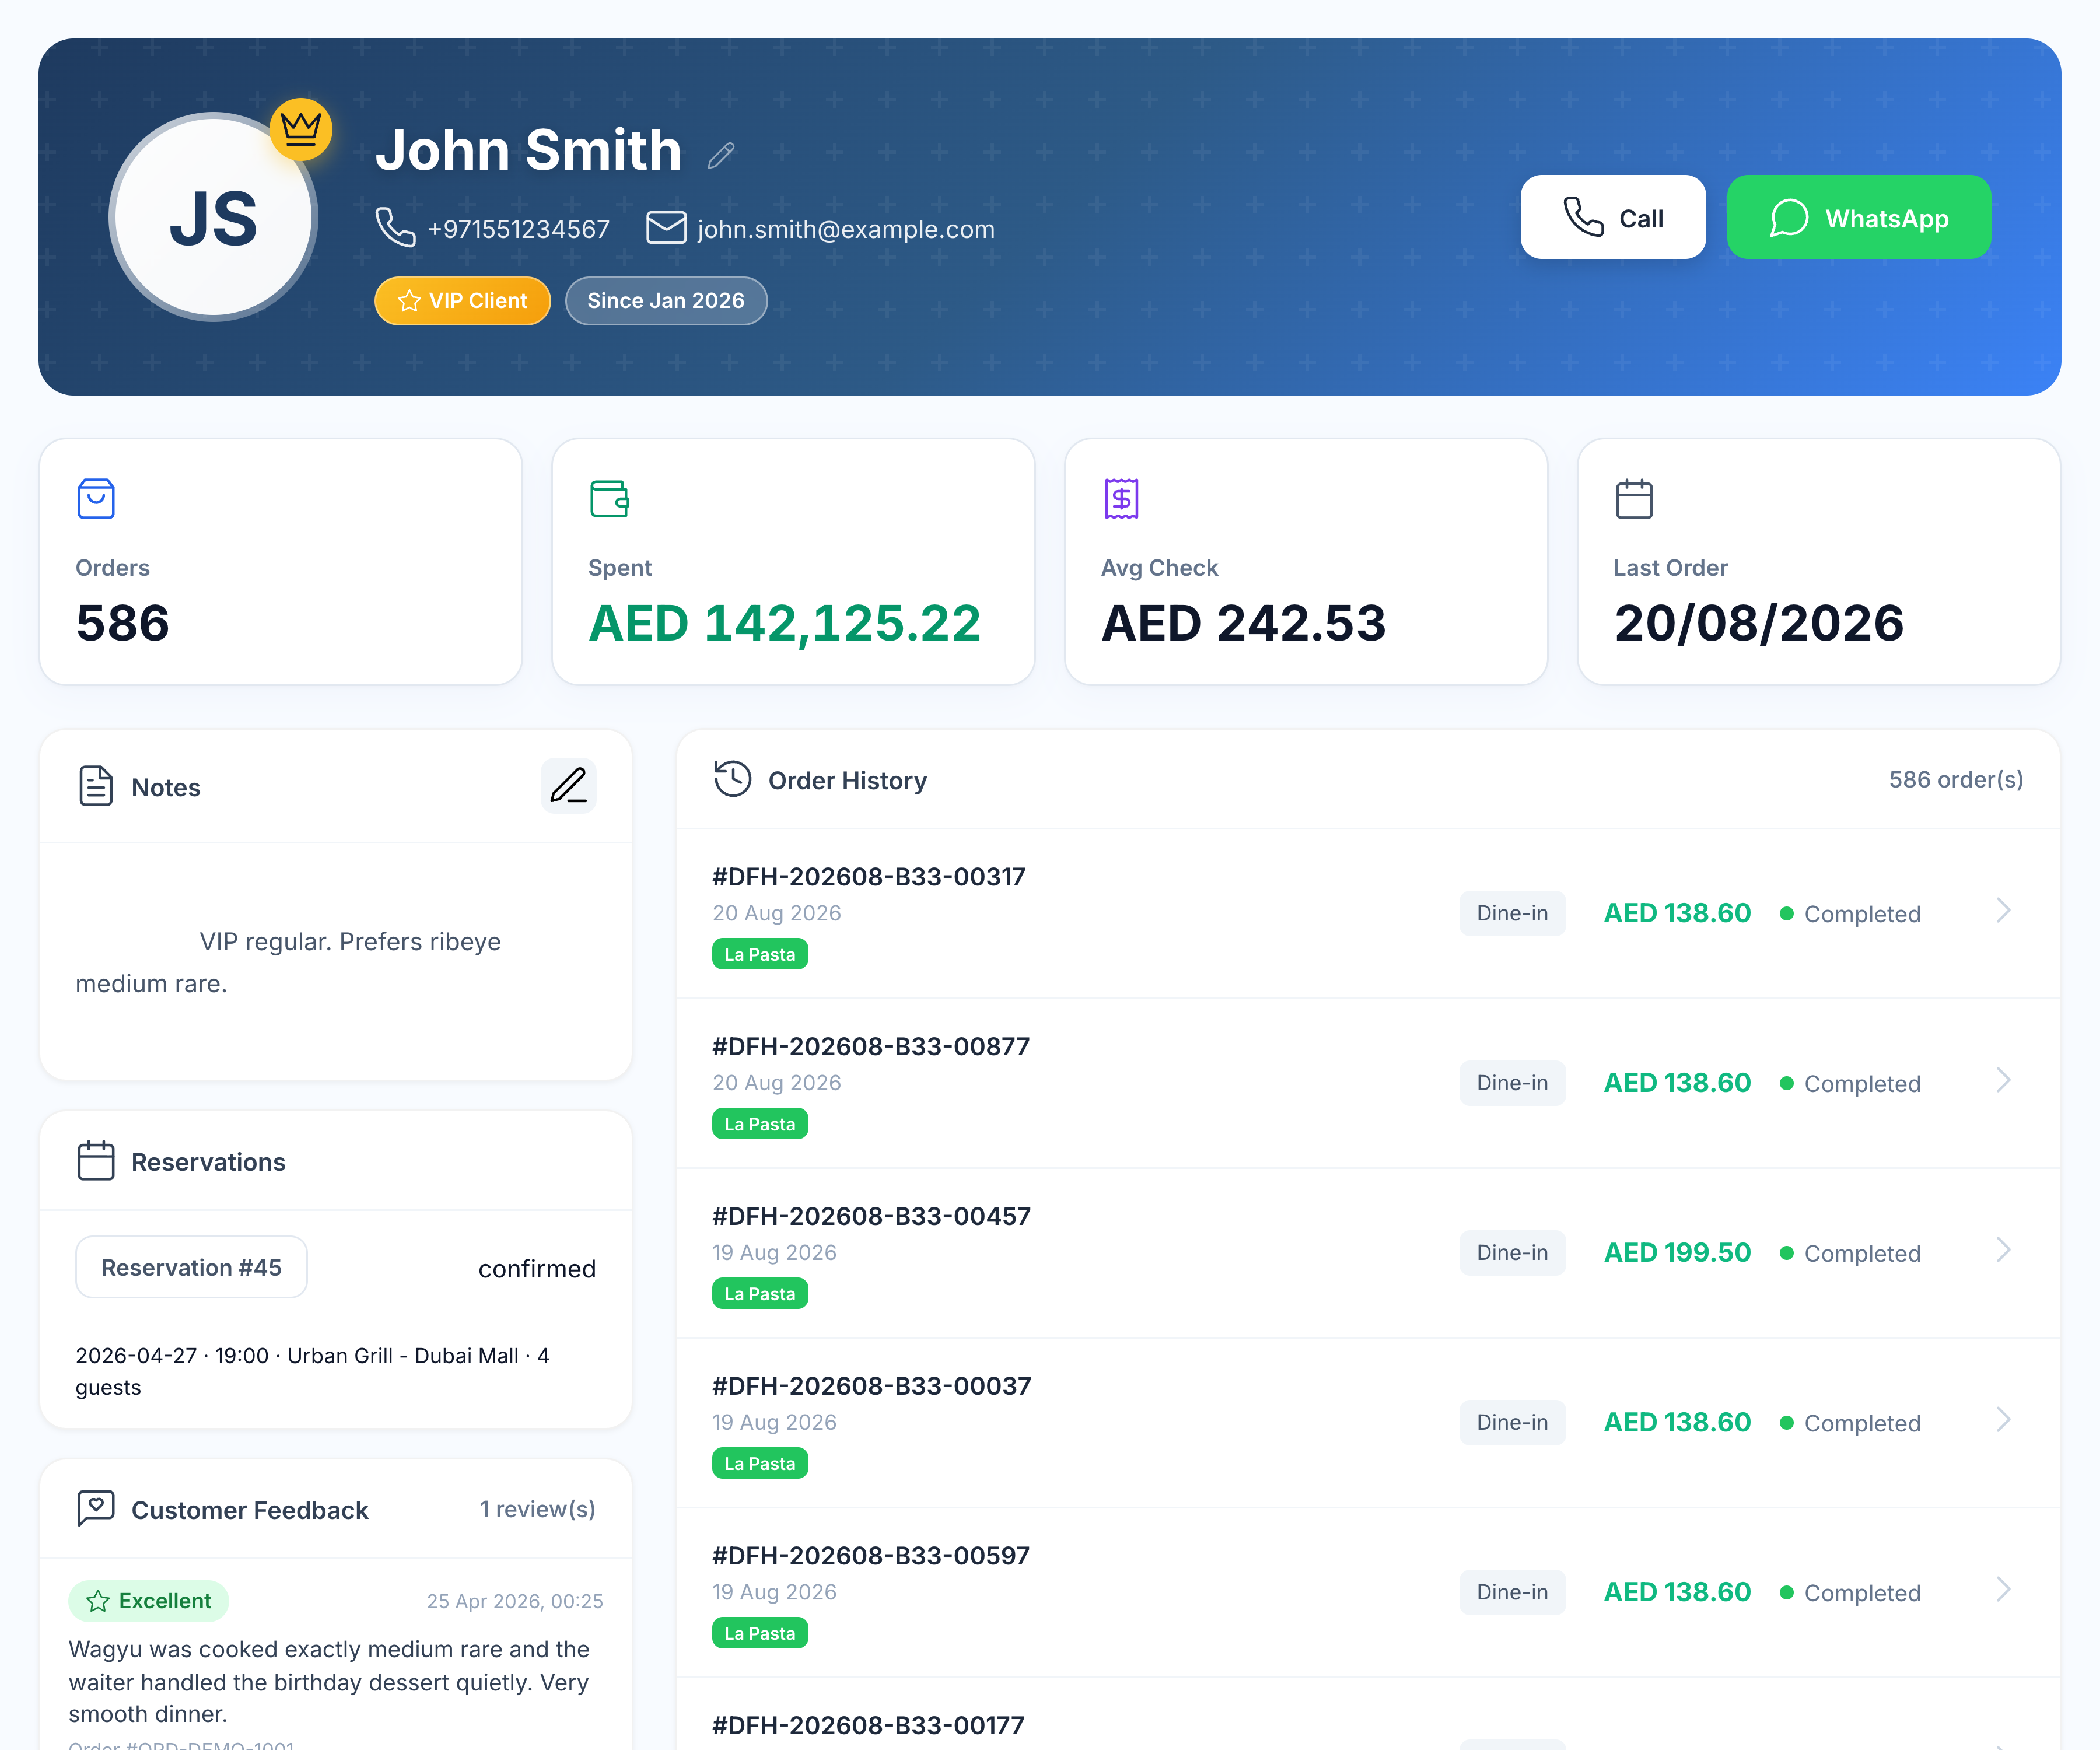Click the shopping bag icon in Orders card
Viewport: 2100px width, 1750px height.
pos(96,498)
